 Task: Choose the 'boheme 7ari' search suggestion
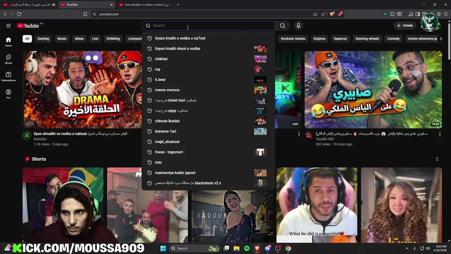click(x=208, y=131)
